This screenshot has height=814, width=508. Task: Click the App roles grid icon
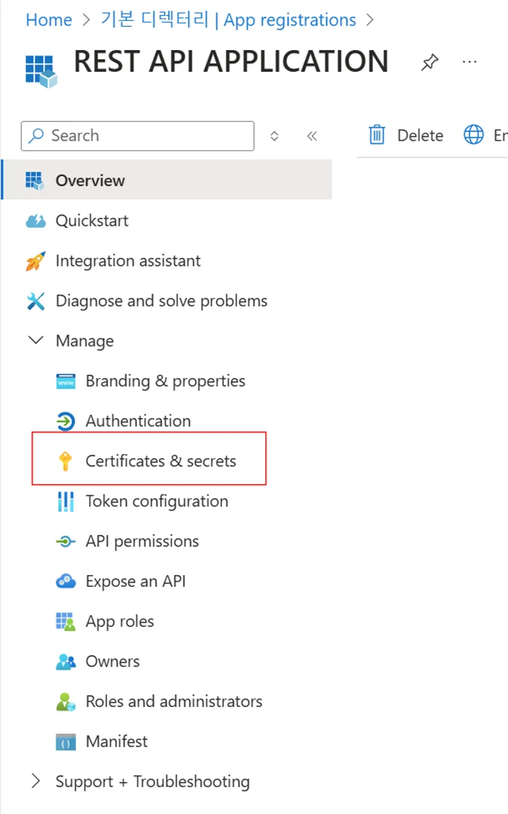pyautogui.click(x=65, y=622)
